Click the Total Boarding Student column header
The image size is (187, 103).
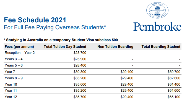point(161,47)
